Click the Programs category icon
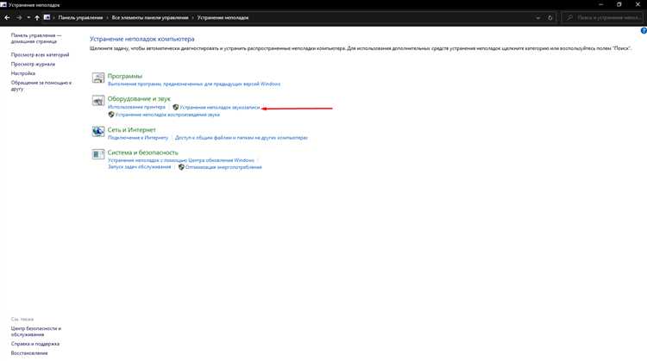This screenshot has height=361, width=647. (98, 78)
